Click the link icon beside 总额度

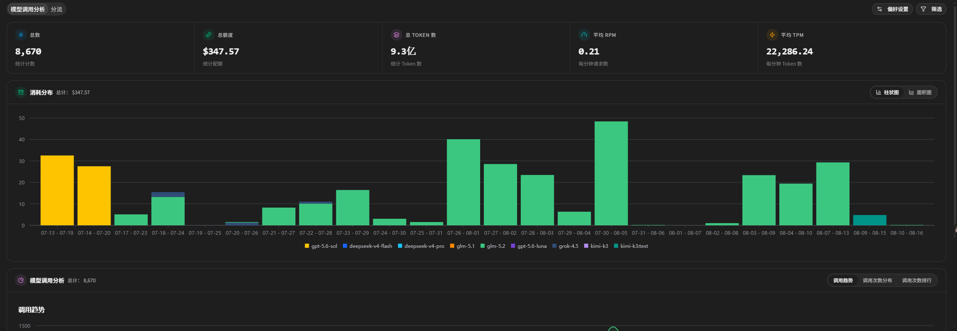pos(209,35)
